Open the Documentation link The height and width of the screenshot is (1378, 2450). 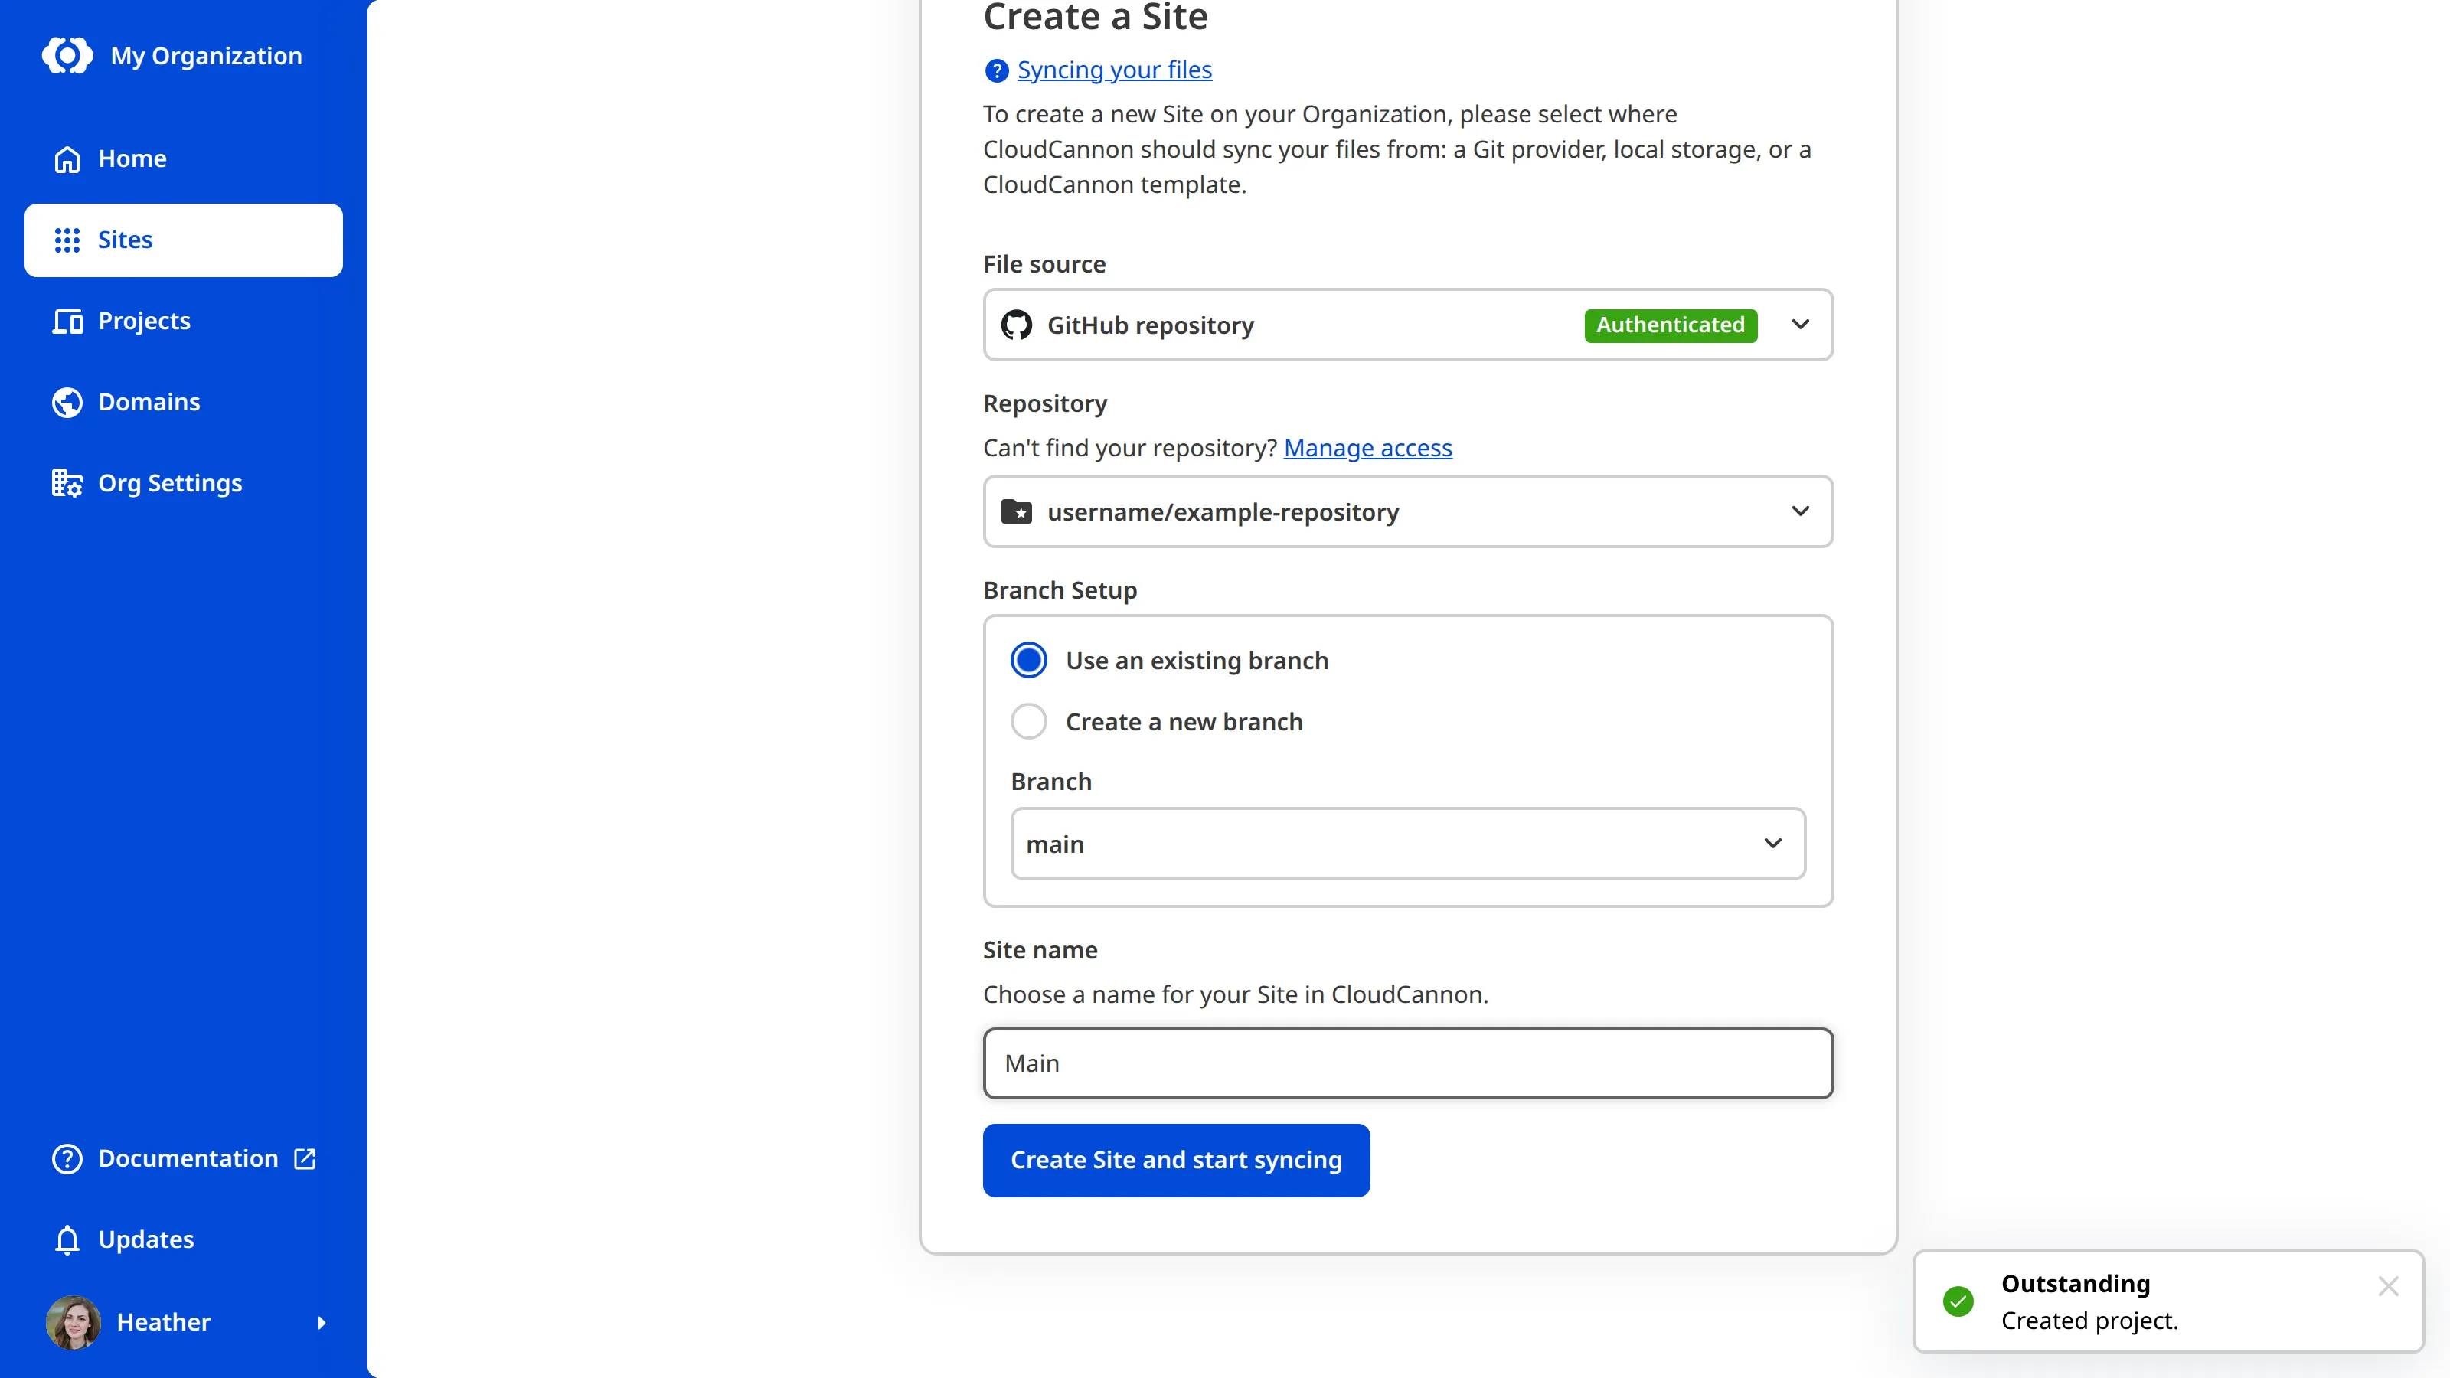[184, 1158]
